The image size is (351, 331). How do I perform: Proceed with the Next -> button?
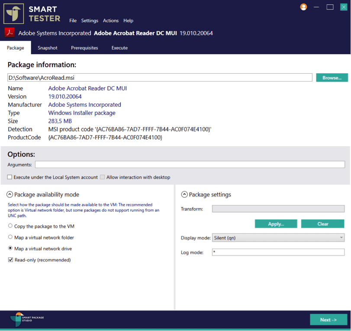pos(328,320)
